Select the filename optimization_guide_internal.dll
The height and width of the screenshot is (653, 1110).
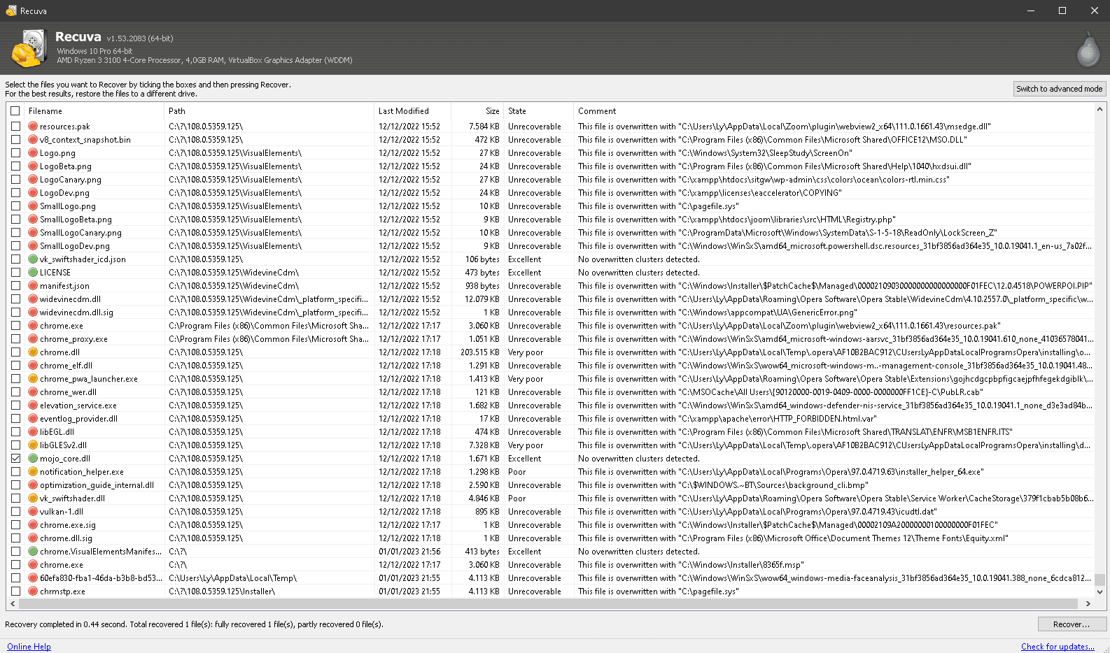click(x=97, y=485)
